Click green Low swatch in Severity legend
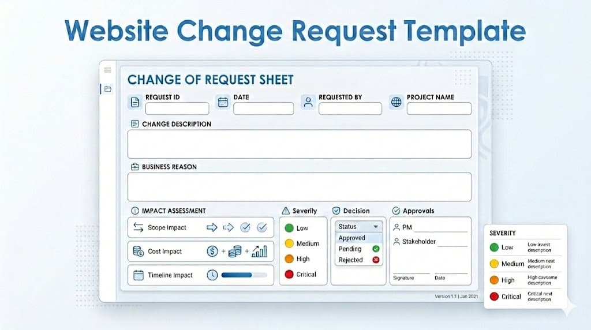The image size is (591, 330). click(494, 247)
